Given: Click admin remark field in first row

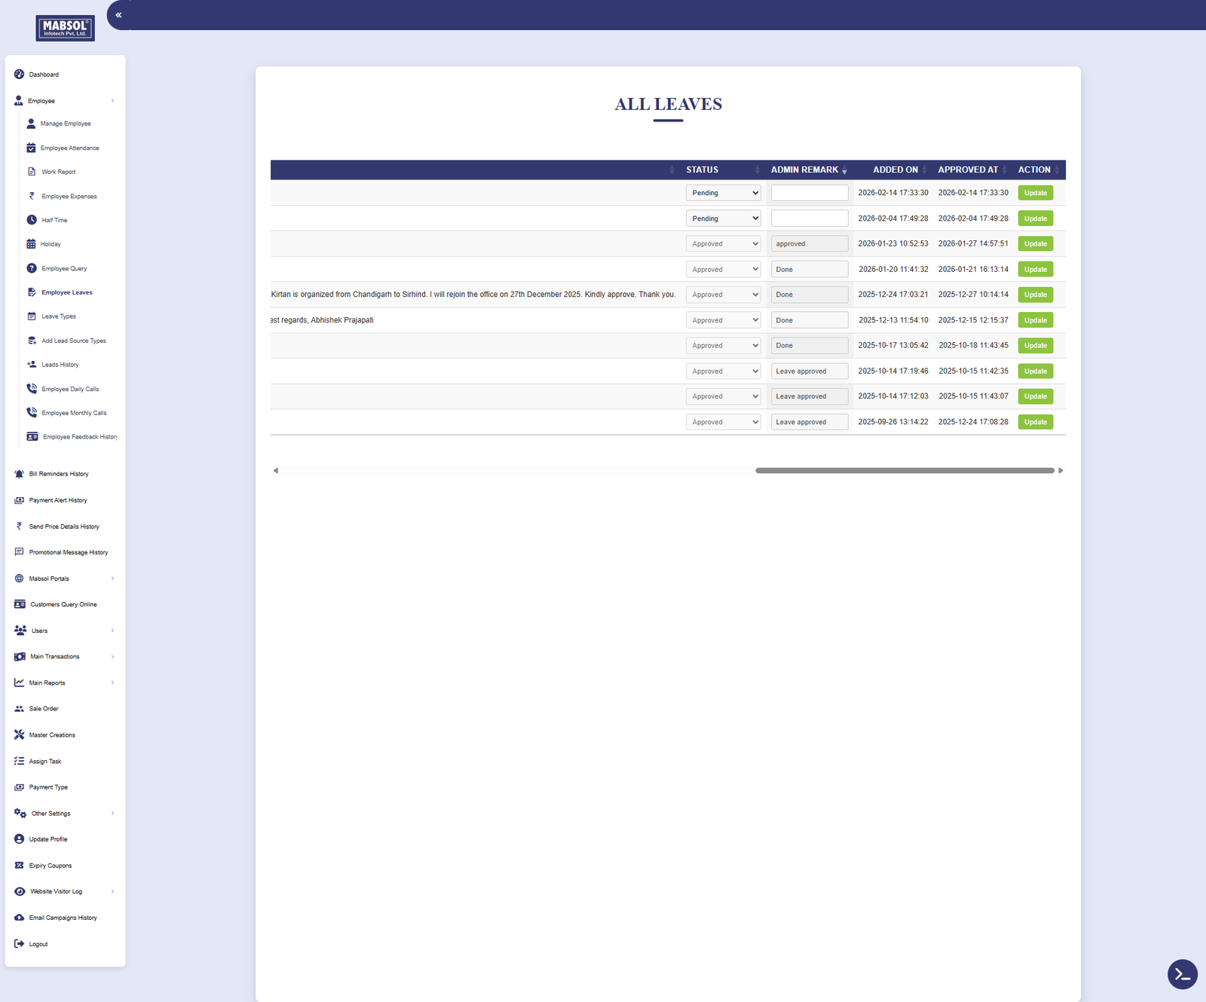Looking at the screenshot, I should (x=809, y=193).
